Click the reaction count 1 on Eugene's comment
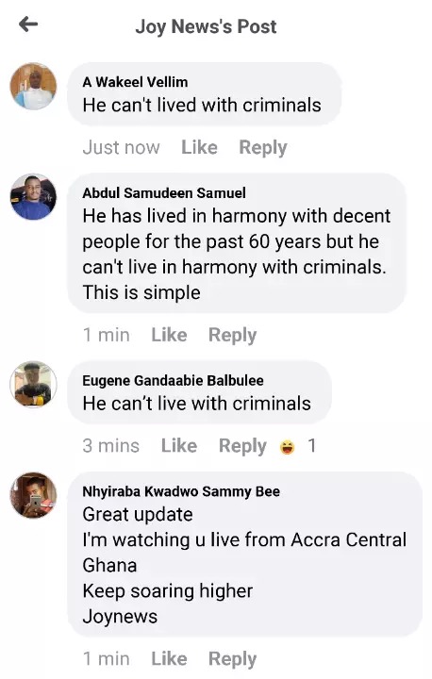The height and width of the screenshot is (679, 432). point(311,445)
